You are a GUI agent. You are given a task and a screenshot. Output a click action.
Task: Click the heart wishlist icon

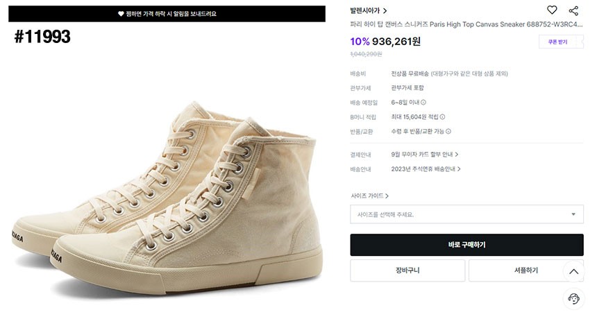[552, 10]
